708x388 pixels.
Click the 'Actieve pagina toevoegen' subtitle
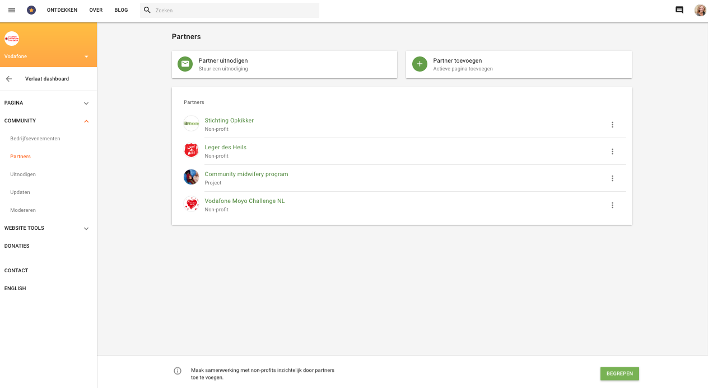463,69
